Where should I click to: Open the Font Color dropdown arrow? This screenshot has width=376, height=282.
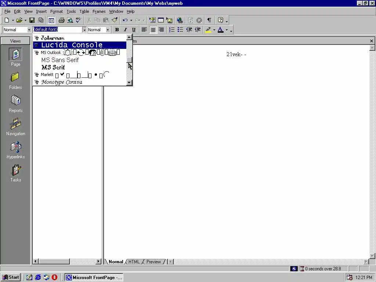tap(227, 30)
